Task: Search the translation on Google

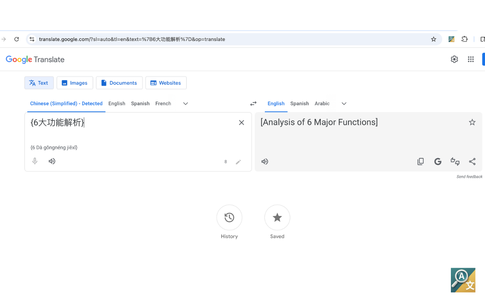Action: tap(438, 161)
